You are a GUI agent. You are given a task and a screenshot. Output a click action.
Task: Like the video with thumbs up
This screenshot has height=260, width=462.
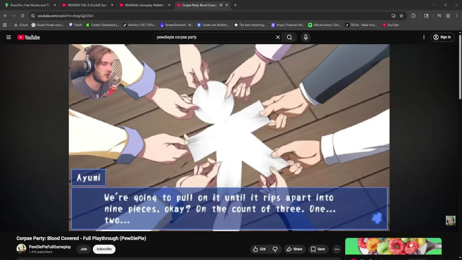pos(260,249)
